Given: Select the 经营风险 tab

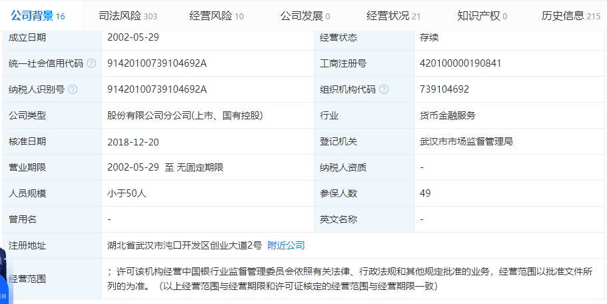Looking at the screenshot, I should pos(217,15).
